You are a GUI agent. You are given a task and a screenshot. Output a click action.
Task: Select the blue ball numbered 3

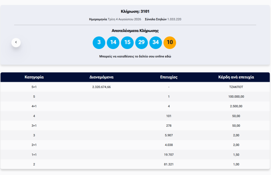coord(99,43)
